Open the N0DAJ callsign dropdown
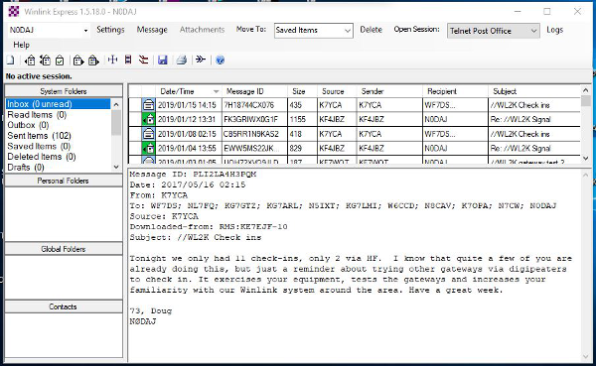This screenshot has height=366, width=596. point(86,31)
